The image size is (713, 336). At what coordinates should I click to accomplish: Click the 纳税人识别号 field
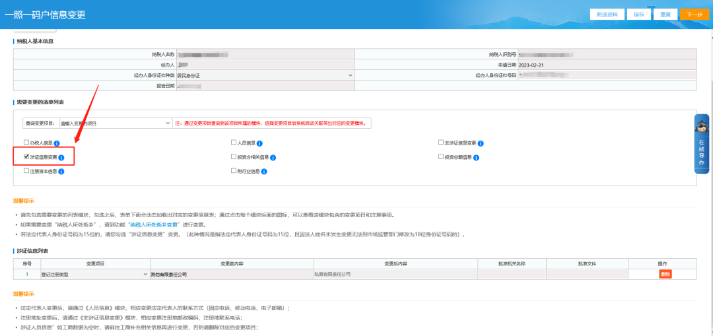pos(607,55)
